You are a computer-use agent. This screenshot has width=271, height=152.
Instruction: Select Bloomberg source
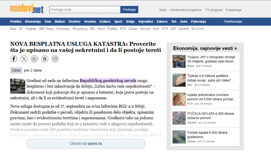coord(80,29)
